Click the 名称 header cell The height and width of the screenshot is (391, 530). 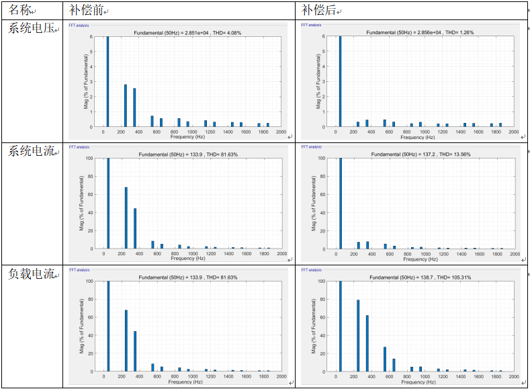[22, 10]
